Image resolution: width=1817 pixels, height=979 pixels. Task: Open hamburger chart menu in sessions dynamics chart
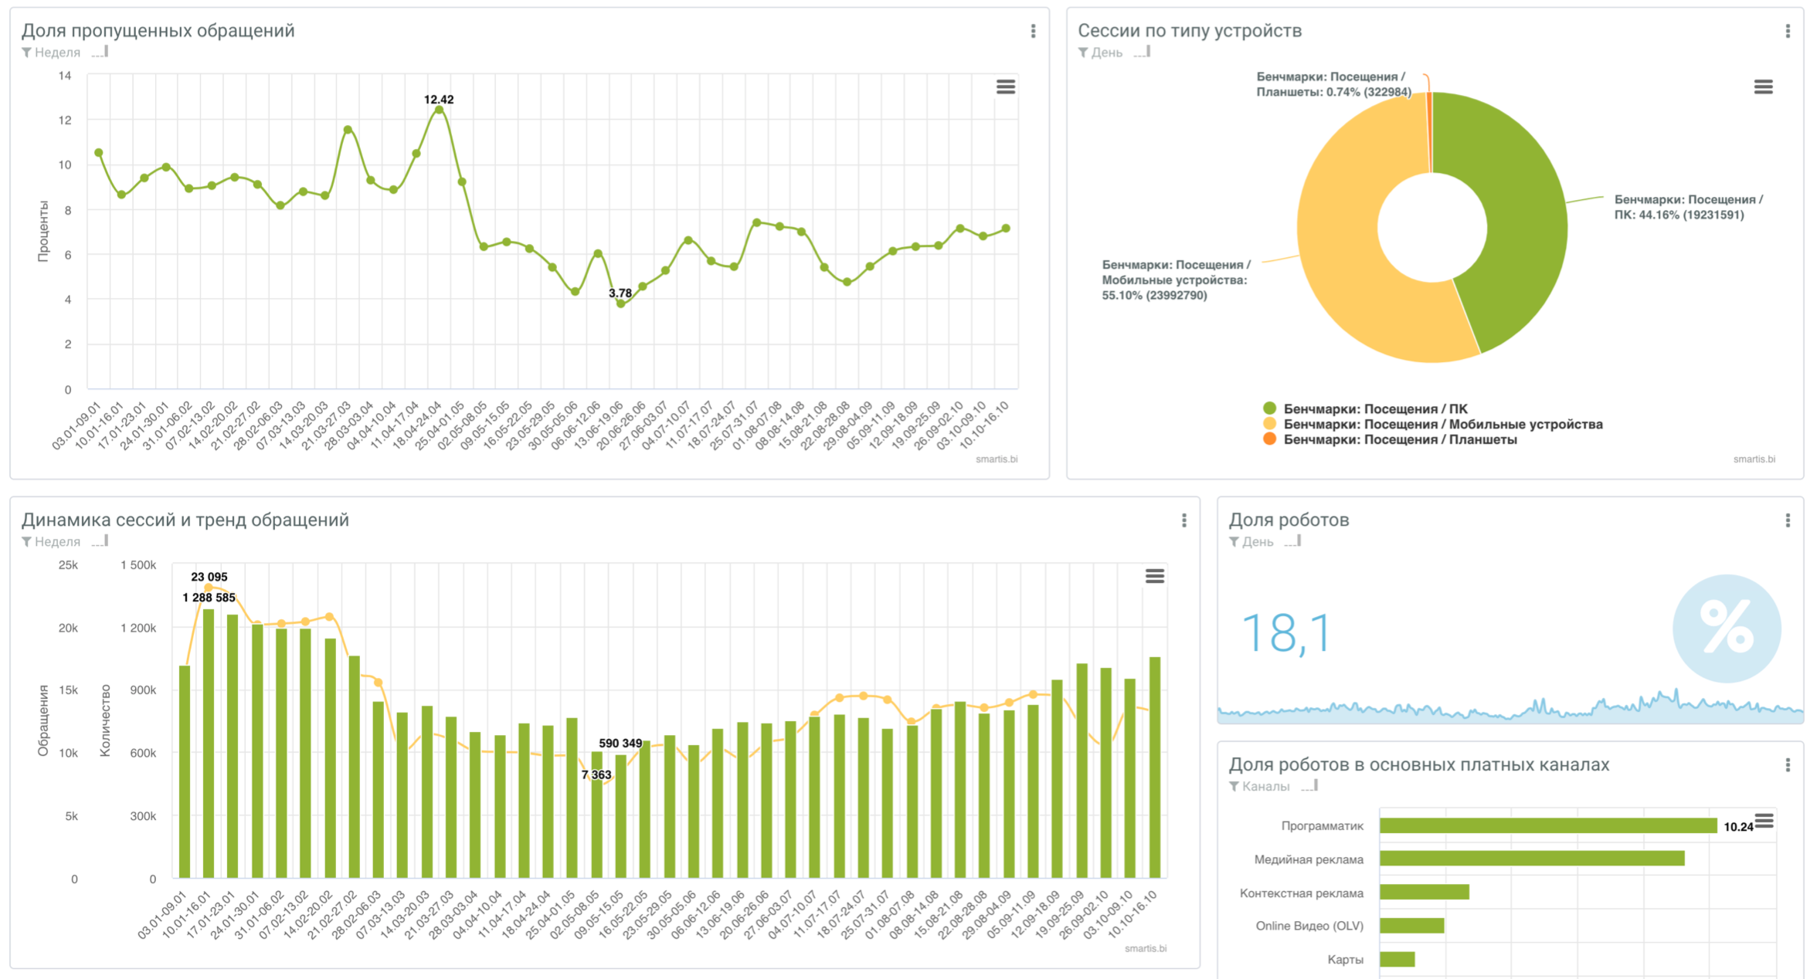1154,576
